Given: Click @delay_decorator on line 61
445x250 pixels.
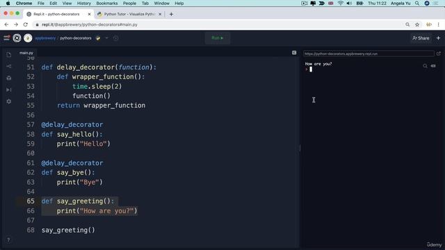Looking at the screenshot, I should (72, 163).
